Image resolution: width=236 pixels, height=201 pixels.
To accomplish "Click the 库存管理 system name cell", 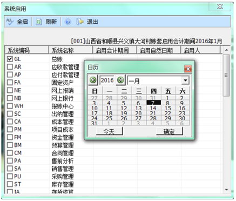I will [63, 184].
